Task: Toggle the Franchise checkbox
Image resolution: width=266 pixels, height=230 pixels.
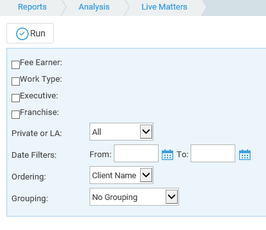Action: pos(15,114)
